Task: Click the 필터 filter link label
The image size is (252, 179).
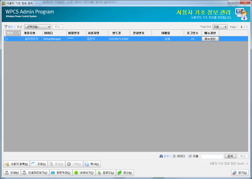Action: [10, 27]
